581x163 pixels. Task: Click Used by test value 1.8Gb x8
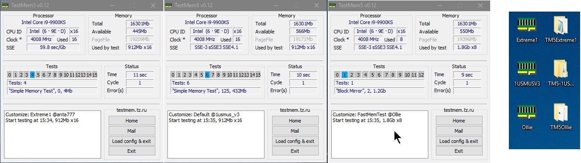click(467, 48)
